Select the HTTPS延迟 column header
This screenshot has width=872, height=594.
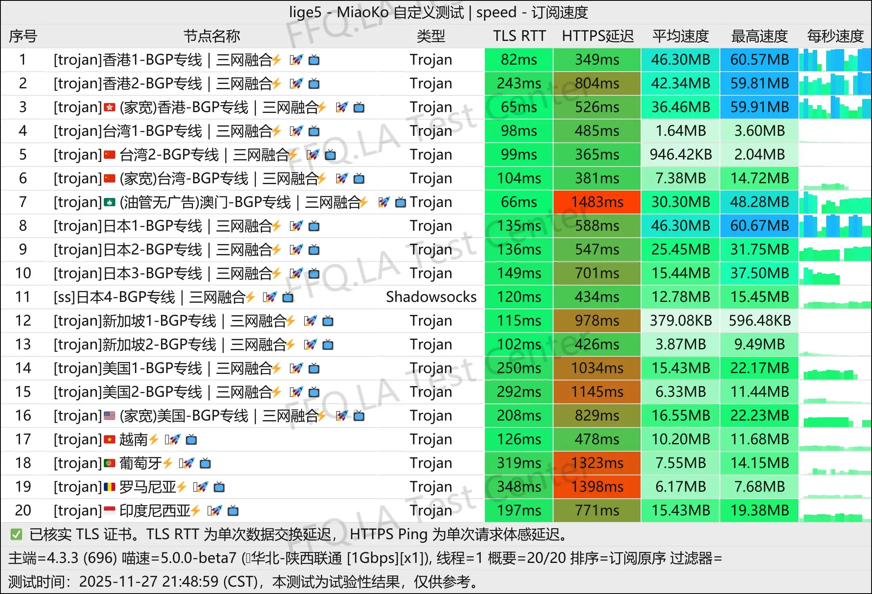pos(597,36)
